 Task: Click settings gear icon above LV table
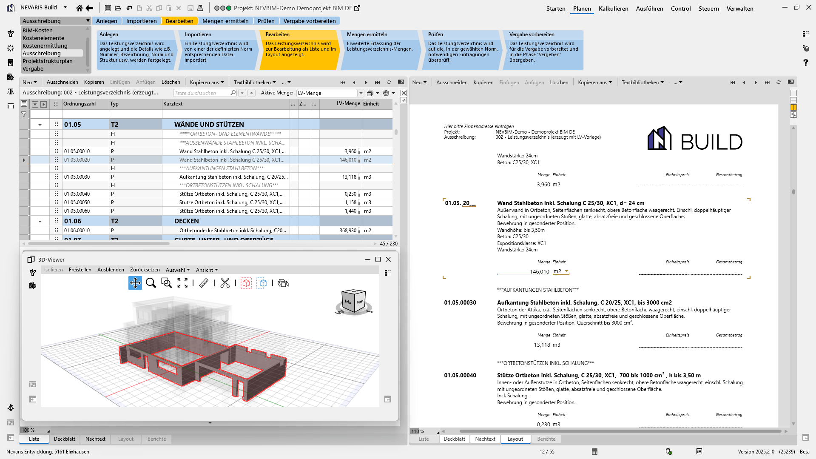[386, 93]
